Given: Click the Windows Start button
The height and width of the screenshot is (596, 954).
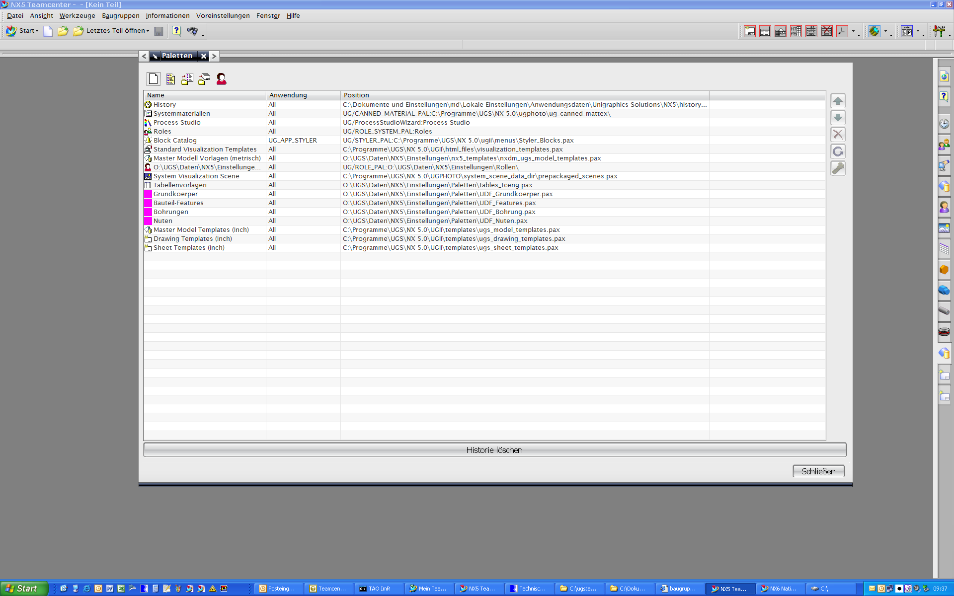Looking at the screenshot, I should tap(23, 589).
